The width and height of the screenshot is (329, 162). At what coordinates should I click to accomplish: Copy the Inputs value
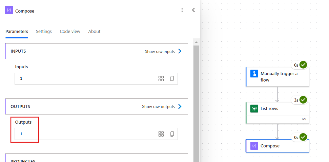[172, 79]
